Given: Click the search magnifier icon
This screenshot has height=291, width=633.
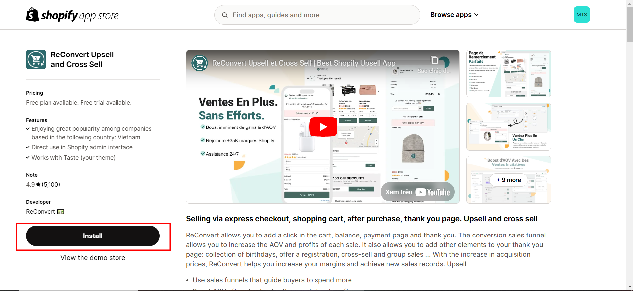Looking at the screenshot, I should tap(225, 15).
